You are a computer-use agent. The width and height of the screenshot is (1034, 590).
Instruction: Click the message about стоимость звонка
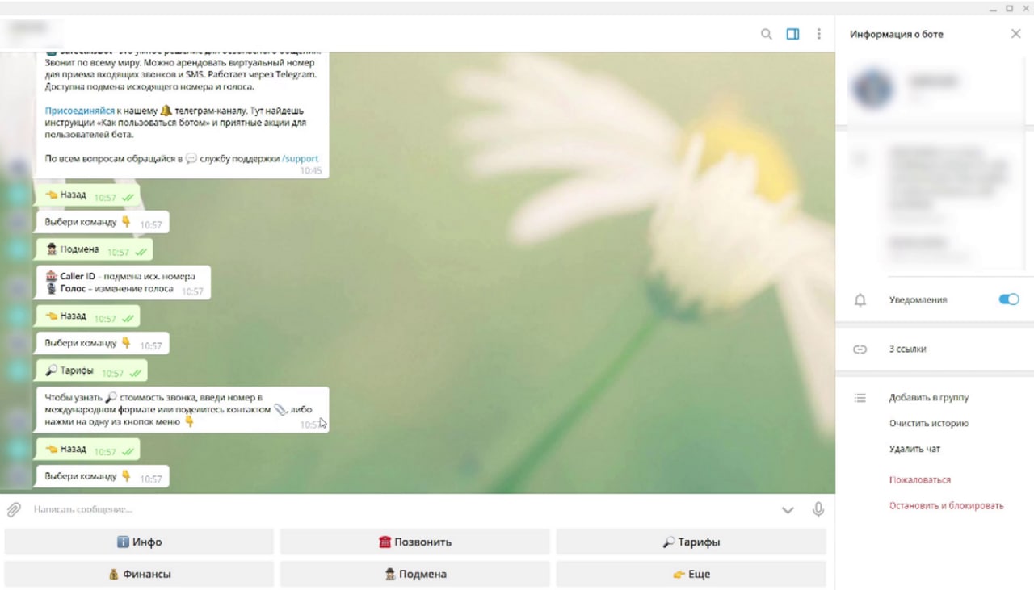pyautogui.click(x=183, y=410)
